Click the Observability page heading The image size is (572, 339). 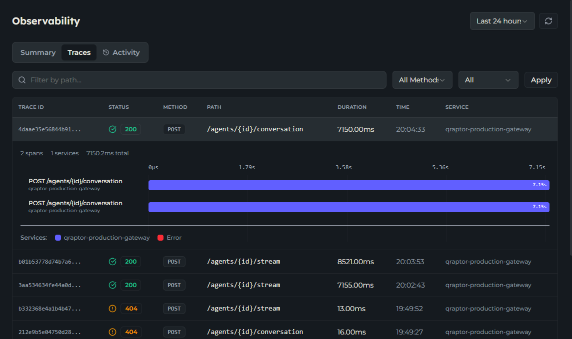(46, 21)
